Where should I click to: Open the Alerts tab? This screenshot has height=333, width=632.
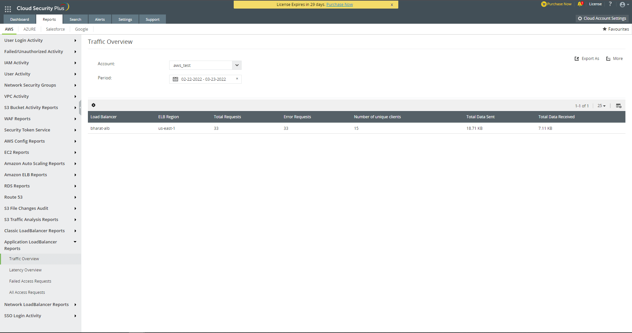[100, 19]
